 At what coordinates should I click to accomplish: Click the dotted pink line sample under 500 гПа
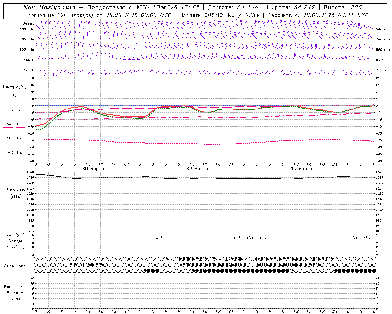14,156
